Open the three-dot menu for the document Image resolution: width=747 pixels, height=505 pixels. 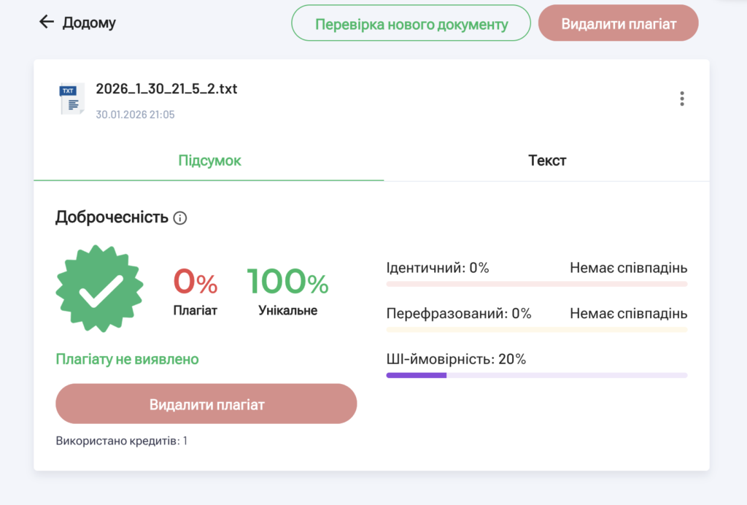(x=682, y=99)
